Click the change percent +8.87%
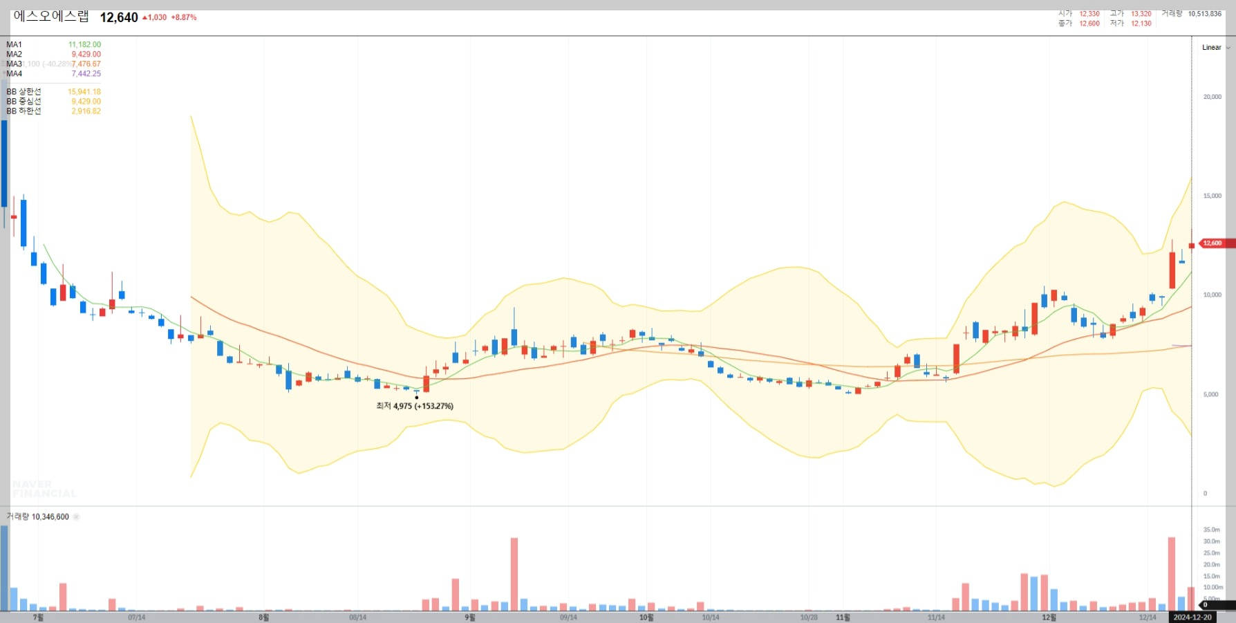This screenshot has height=623, width=1236. (x=184, y=17)
